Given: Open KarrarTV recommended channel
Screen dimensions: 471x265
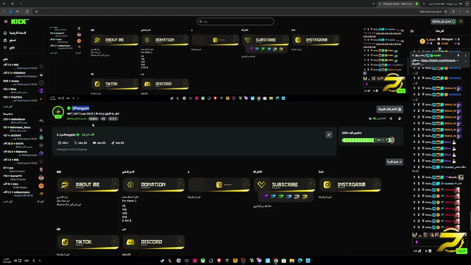Looking at the screenshot, I should coord(24,177).
